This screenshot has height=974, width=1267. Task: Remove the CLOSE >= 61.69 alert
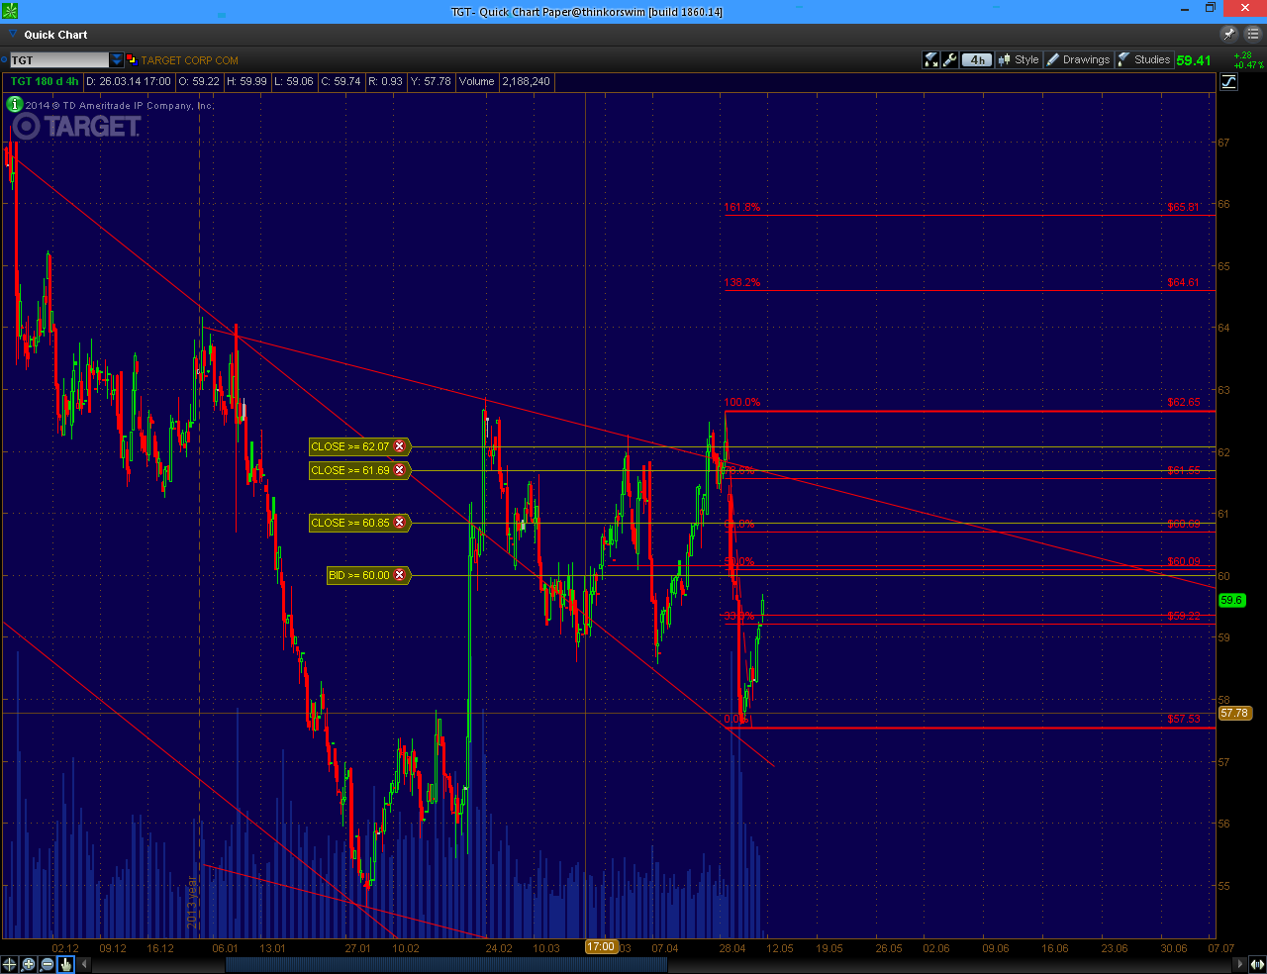[400, 470]
